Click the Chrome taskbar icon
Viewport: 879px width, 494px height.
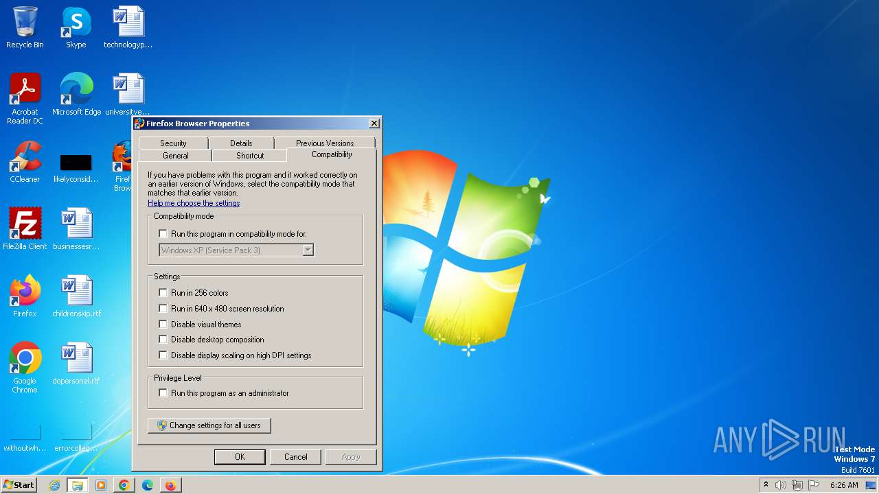tap(124, 485)
